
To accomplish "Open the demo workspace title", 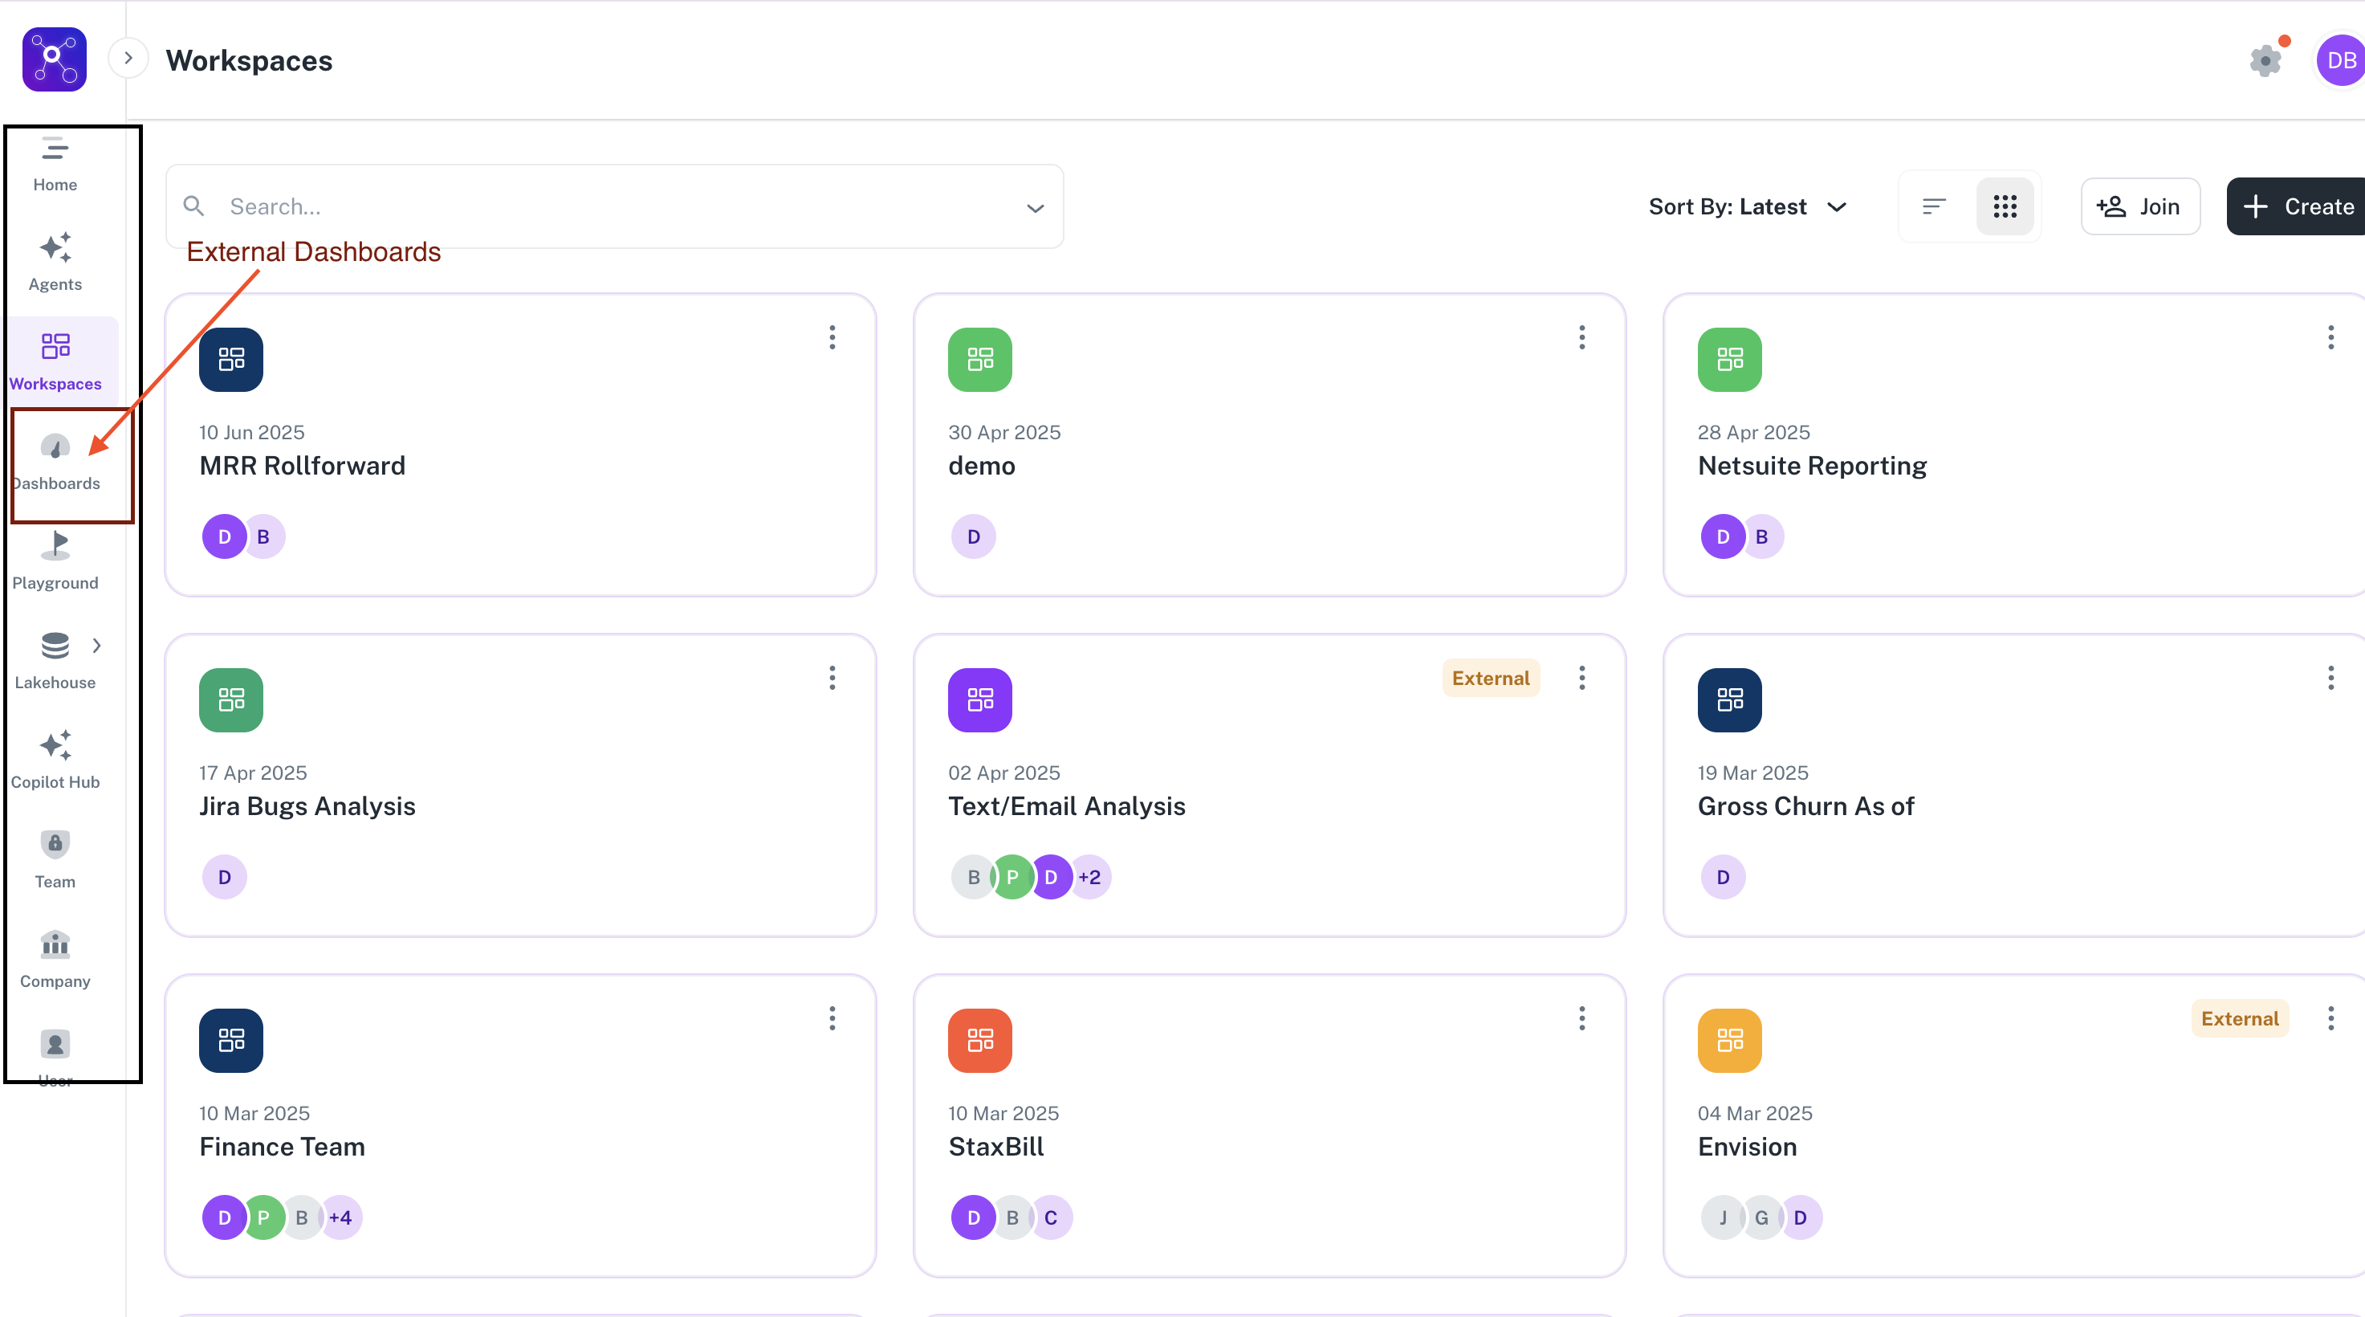I will 982,466.
